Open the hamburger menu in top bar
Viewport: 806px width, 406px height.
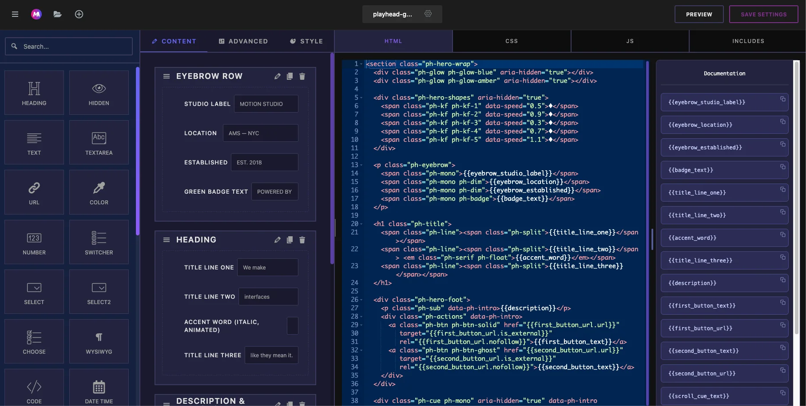(15, 14)
